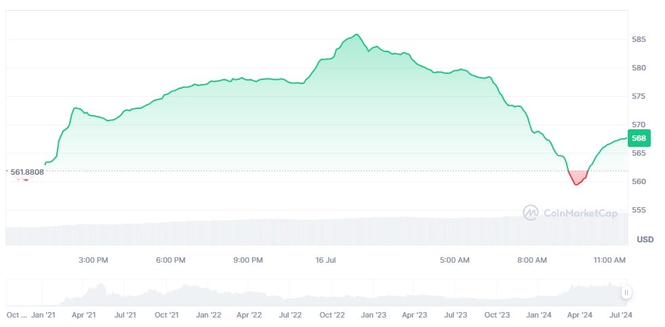
Task: Click the range navigator pause-style handle
Action: pos(626,292)
